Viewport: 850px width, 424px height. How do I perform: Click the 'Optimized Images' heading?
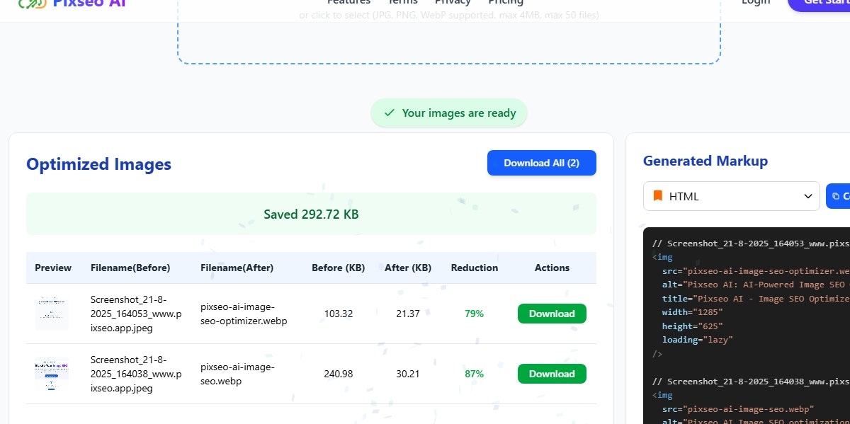click(99, 164)
